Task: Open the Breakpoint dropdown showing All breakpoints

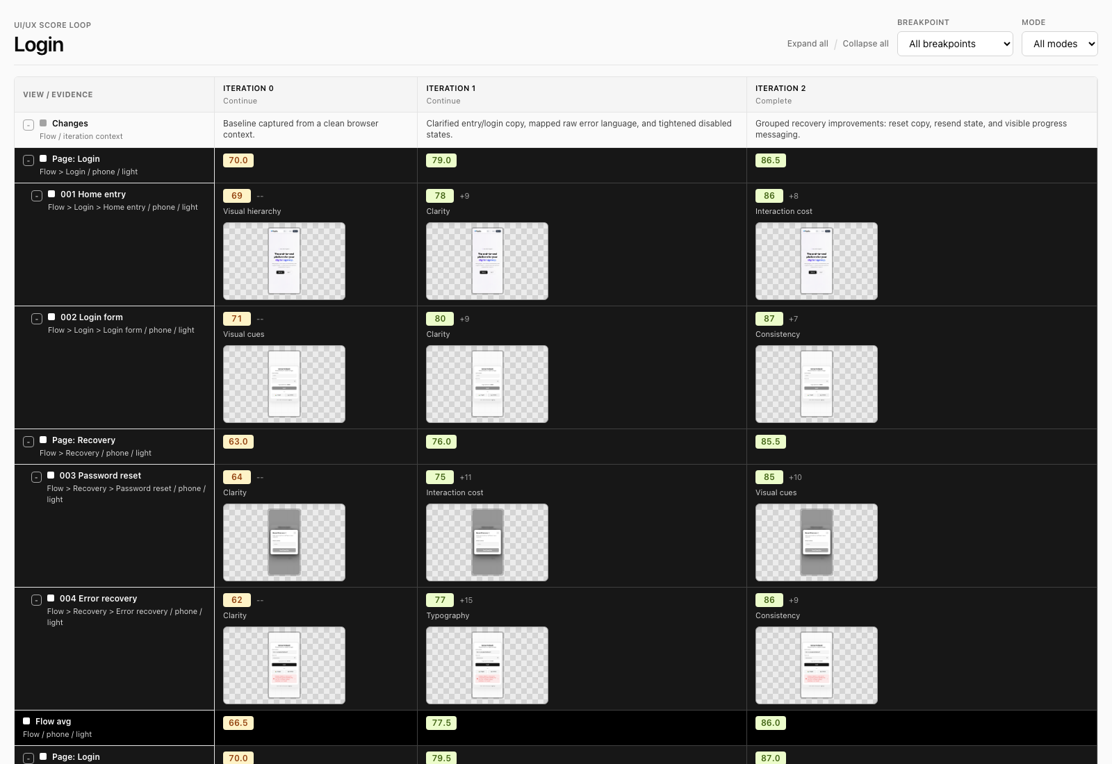Action: (955, 44)
